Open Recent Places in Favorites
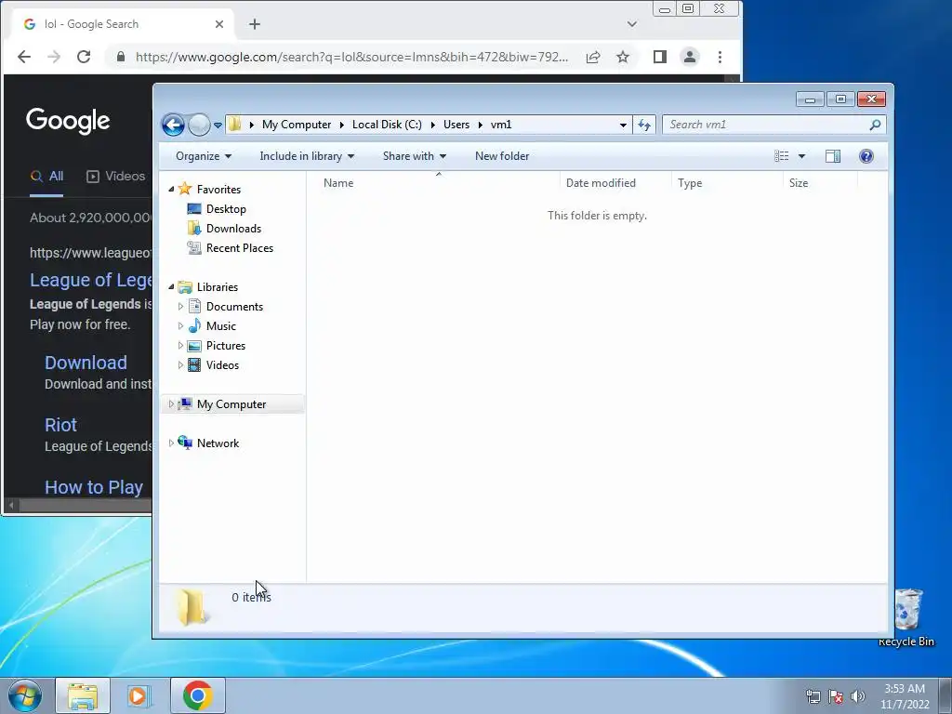Image resolution: width=952 pixels, height=714 pixels. (x=240, y=247)
